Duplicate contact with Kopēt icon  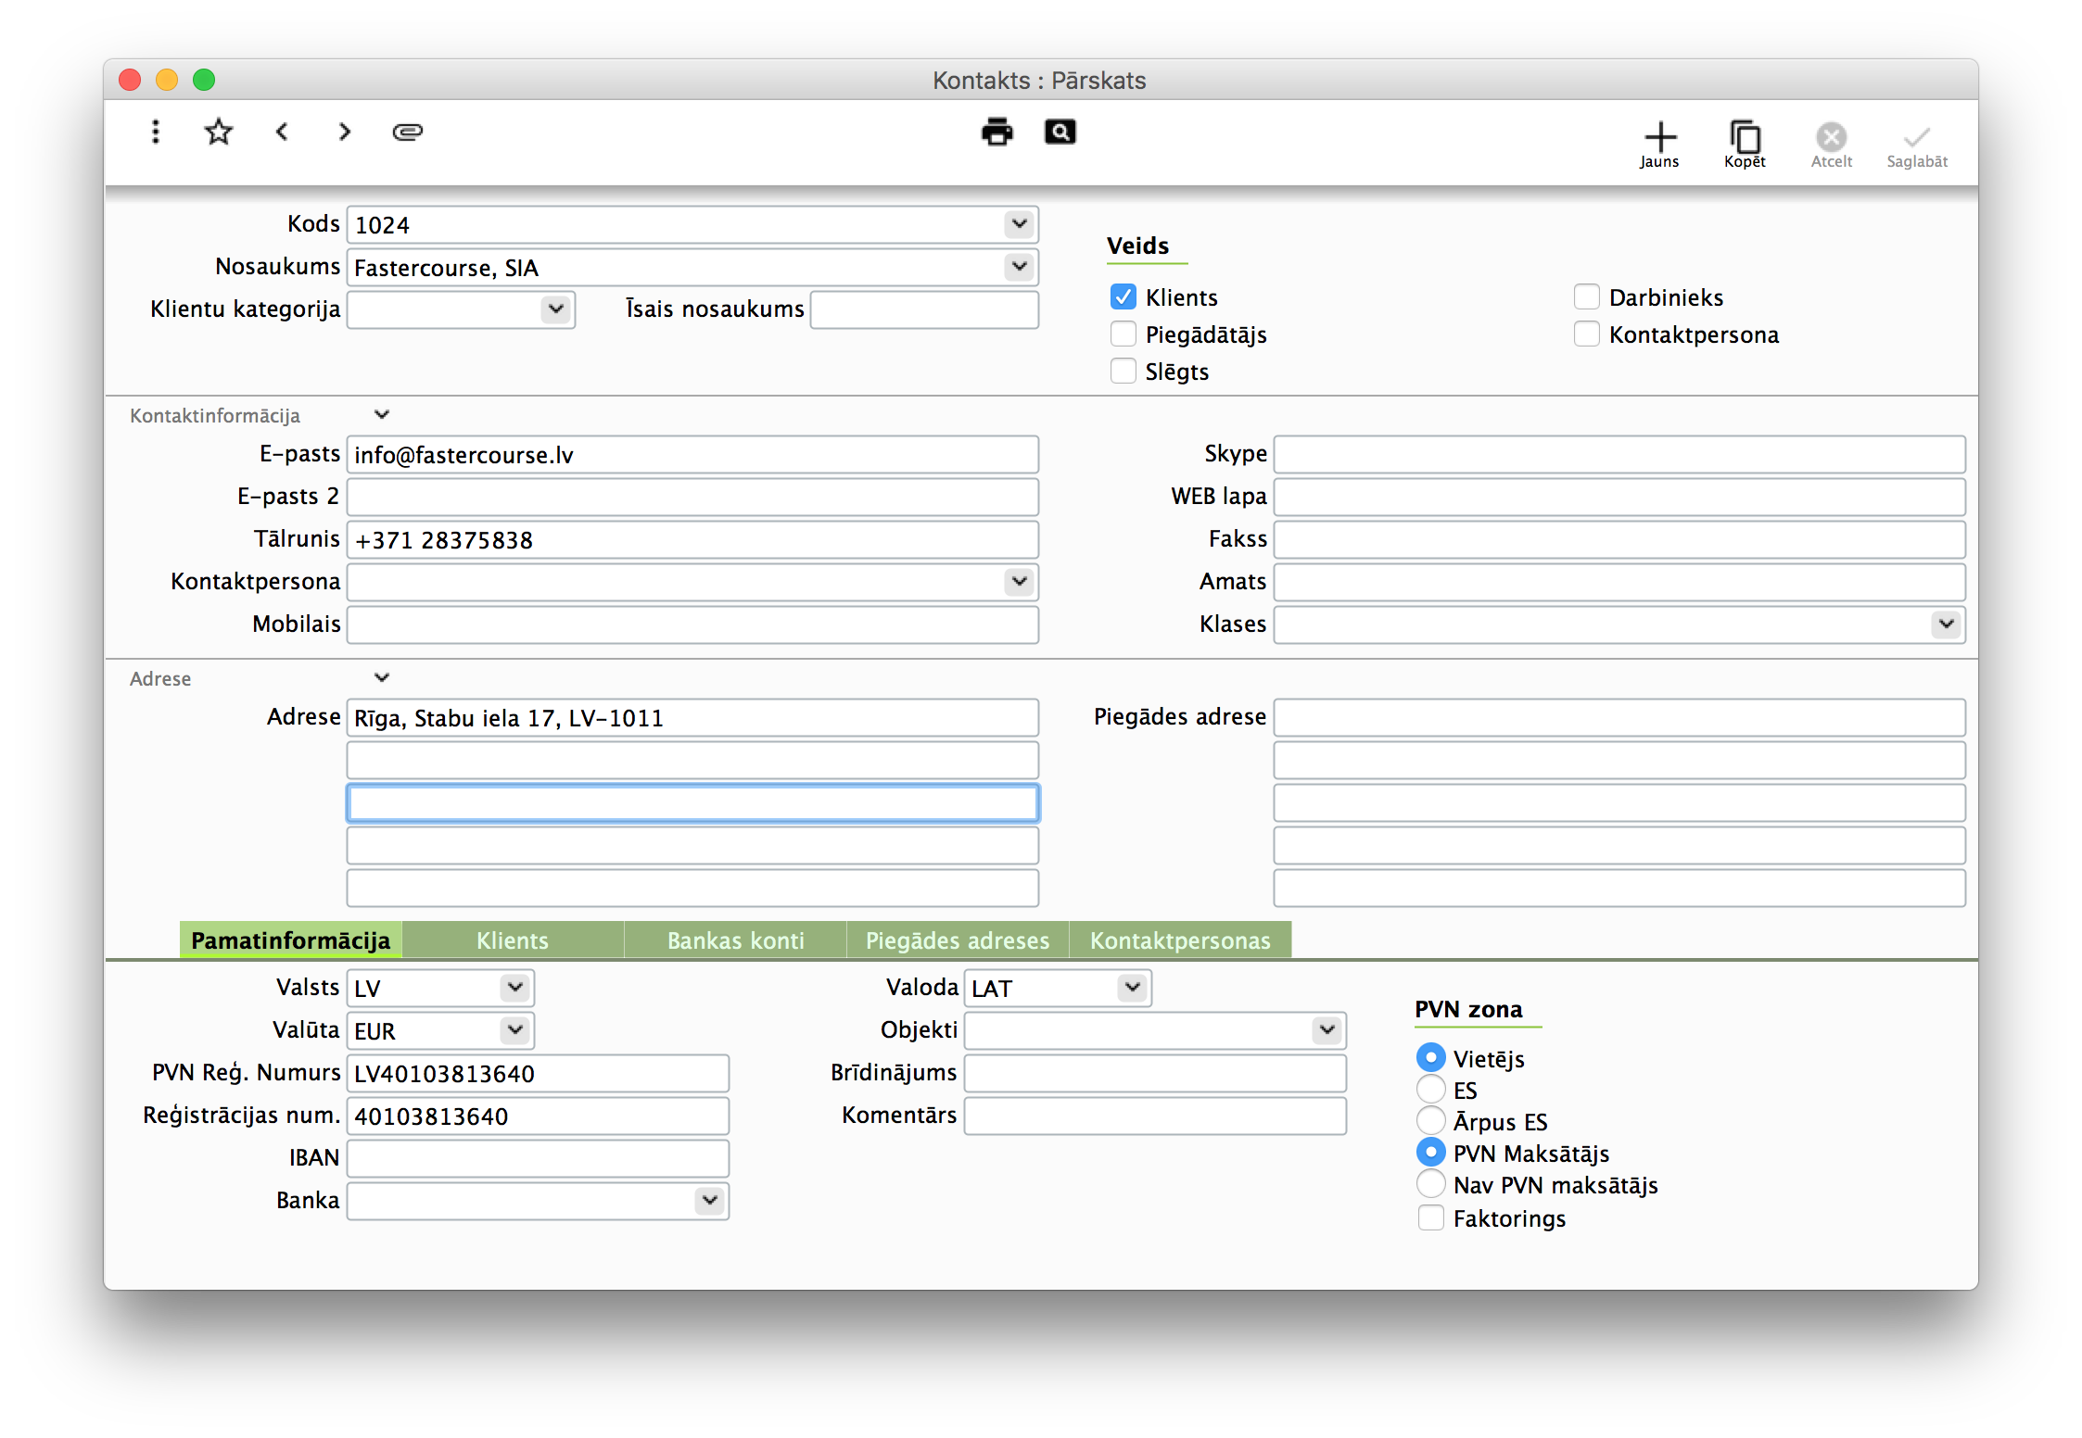coord(1745,144)
